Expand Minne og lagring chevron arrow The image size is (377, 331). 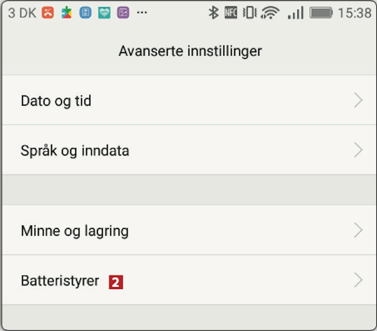(x=358, y=230)
